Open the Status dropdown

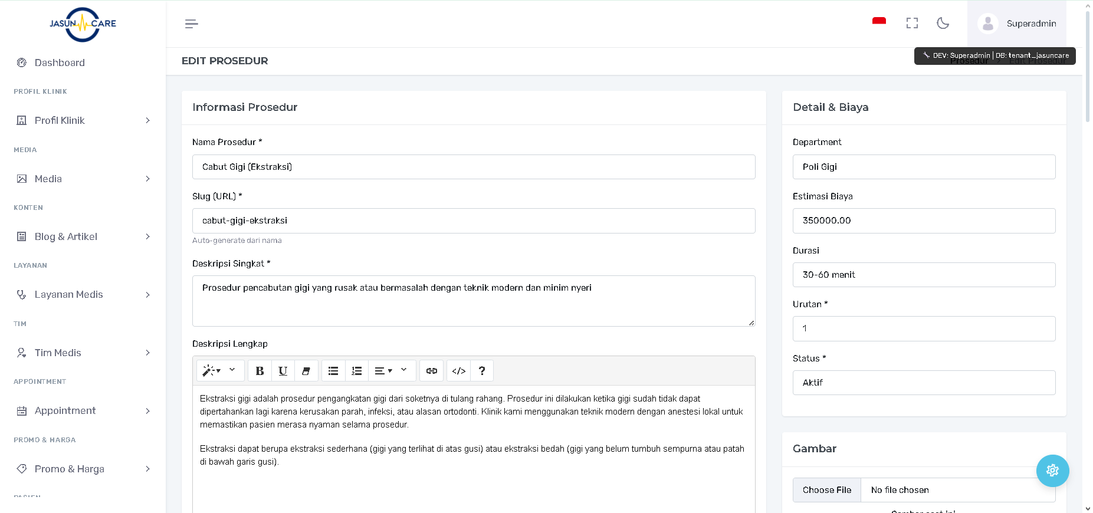923,383
